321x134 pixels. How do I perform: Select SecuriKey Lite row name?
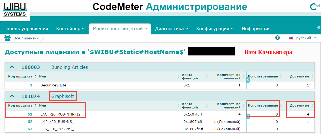click(54, 85)
